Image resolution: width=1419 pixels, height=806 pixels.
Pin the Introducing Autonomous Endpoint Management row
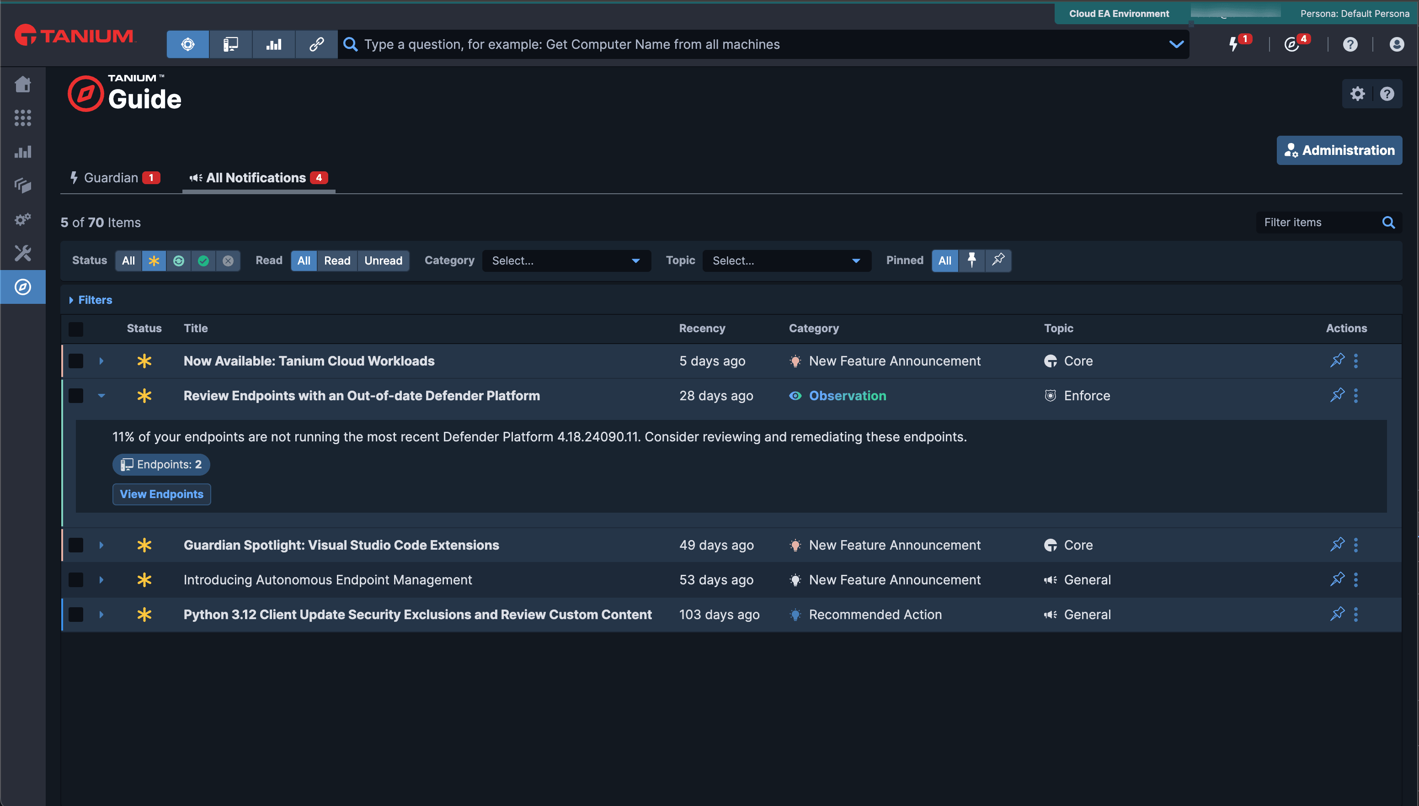pos(1337,579)
